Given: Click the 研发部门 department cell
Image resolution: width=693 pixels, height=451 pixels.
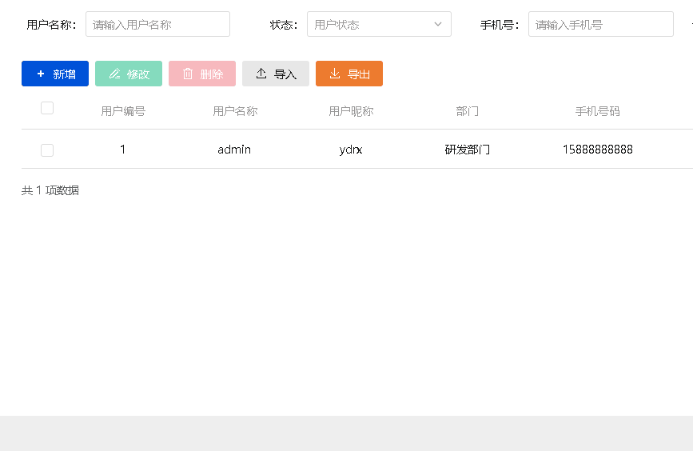Looking at the screenshot, I should [x=467, y=150].
